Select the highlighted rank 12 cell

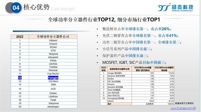pyautogui.click(x=20, y=78)
